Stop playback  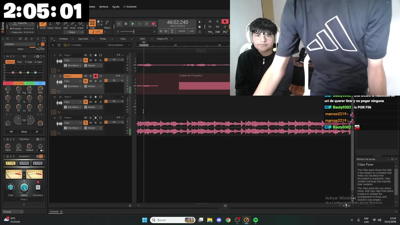pos(126,24)
